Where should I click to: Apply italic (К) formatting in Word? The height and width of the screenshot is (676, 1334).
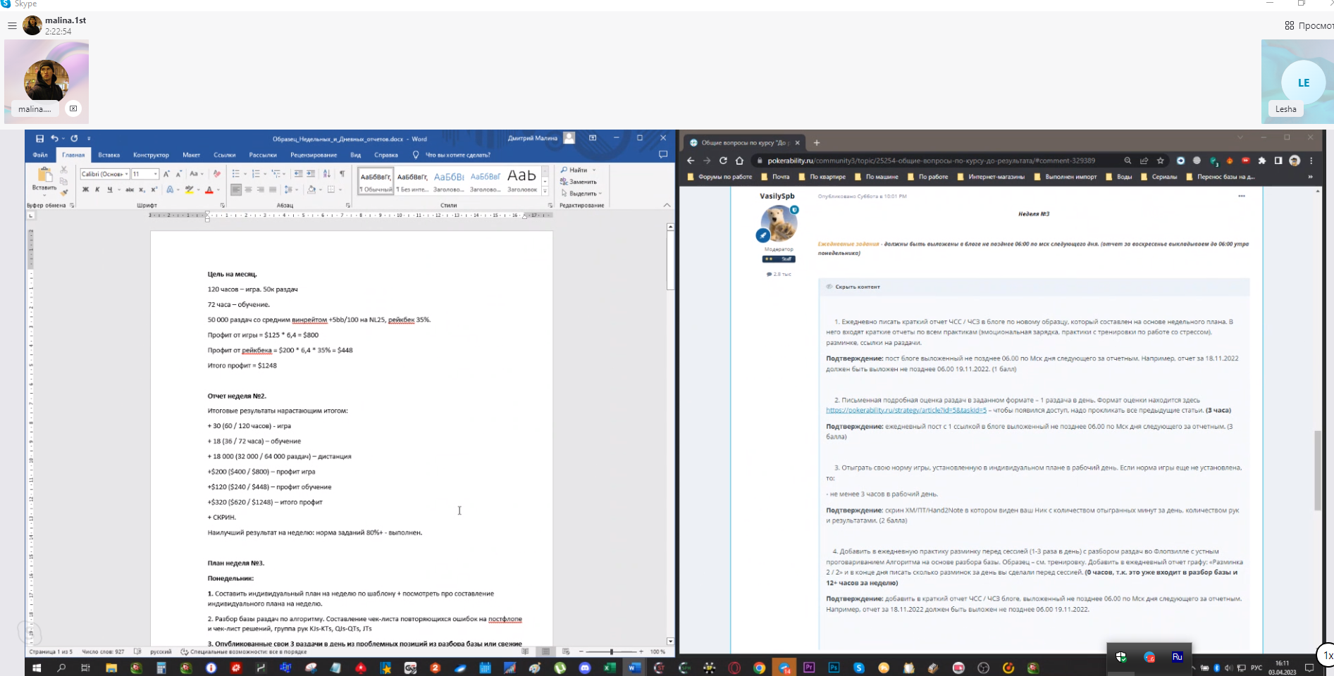coord(97,189)
